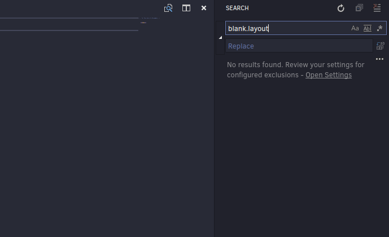Toggle Match Whole Word option
The image size is (389, 237).
368,28
